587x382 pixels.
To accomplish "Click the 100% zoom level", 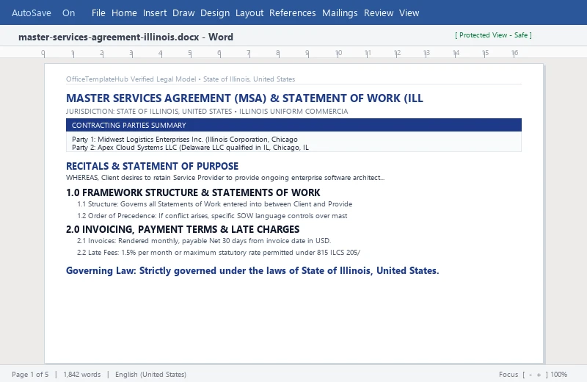I will (x=558, y=374).
